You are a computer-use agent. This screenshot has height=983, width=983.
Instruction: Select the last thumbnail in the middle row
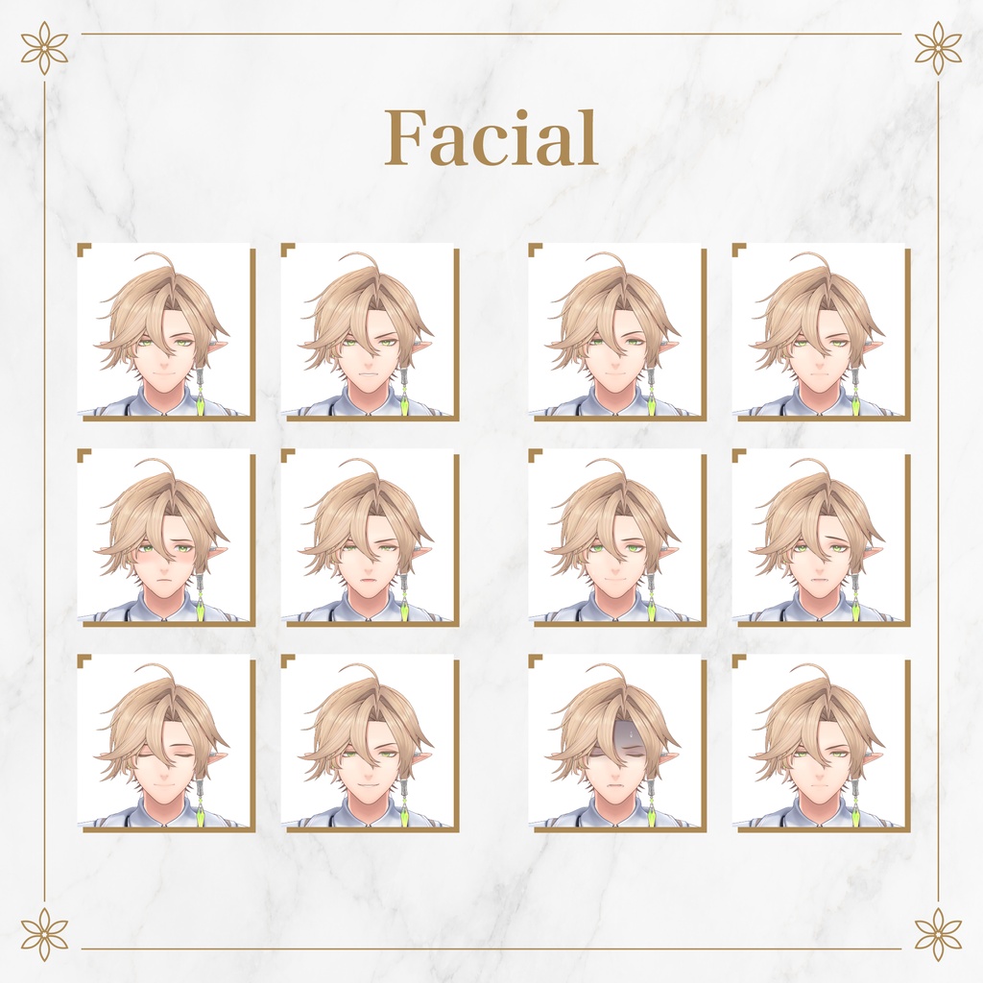(822, 538)
